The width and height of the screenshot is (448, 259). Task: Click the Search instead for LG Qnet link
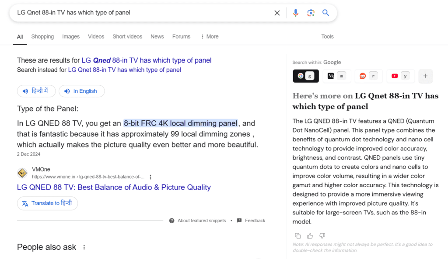(x=124, y=70)
